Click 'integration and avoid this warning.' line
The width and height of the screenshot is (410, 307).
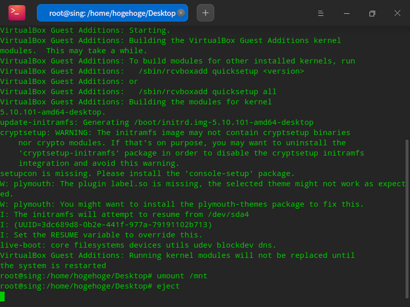(x=99, y=163)
